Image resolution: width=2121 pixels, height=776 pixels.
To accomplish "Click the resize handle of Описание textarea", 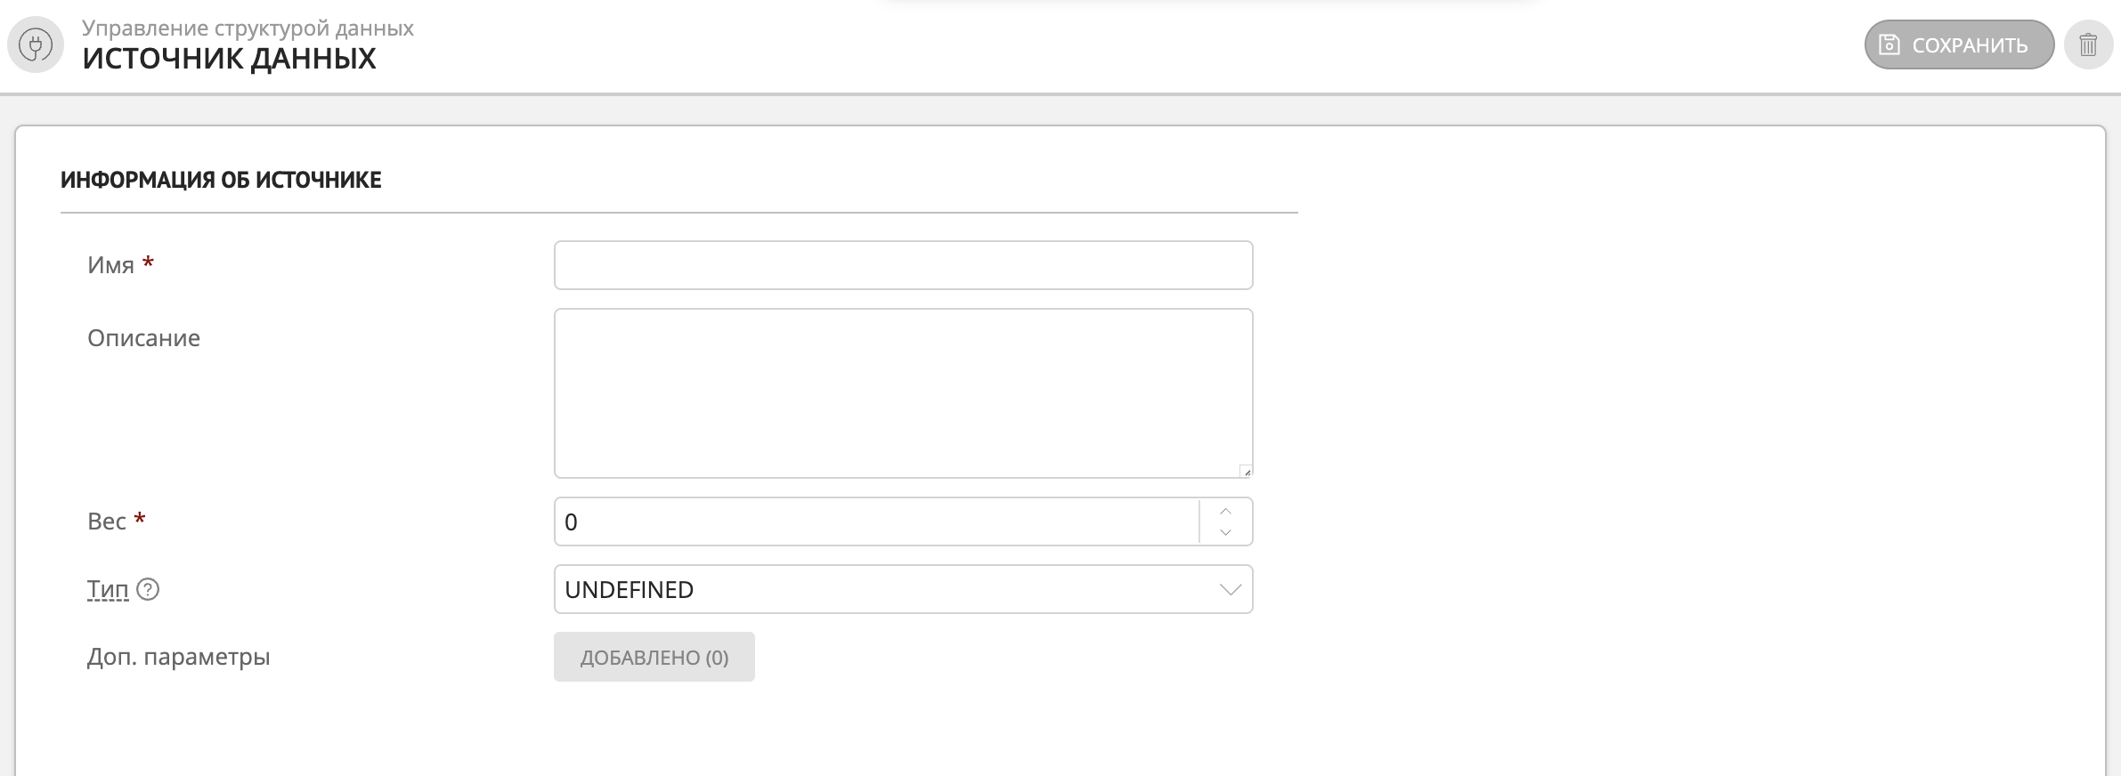I will [x=1246, y=472].
